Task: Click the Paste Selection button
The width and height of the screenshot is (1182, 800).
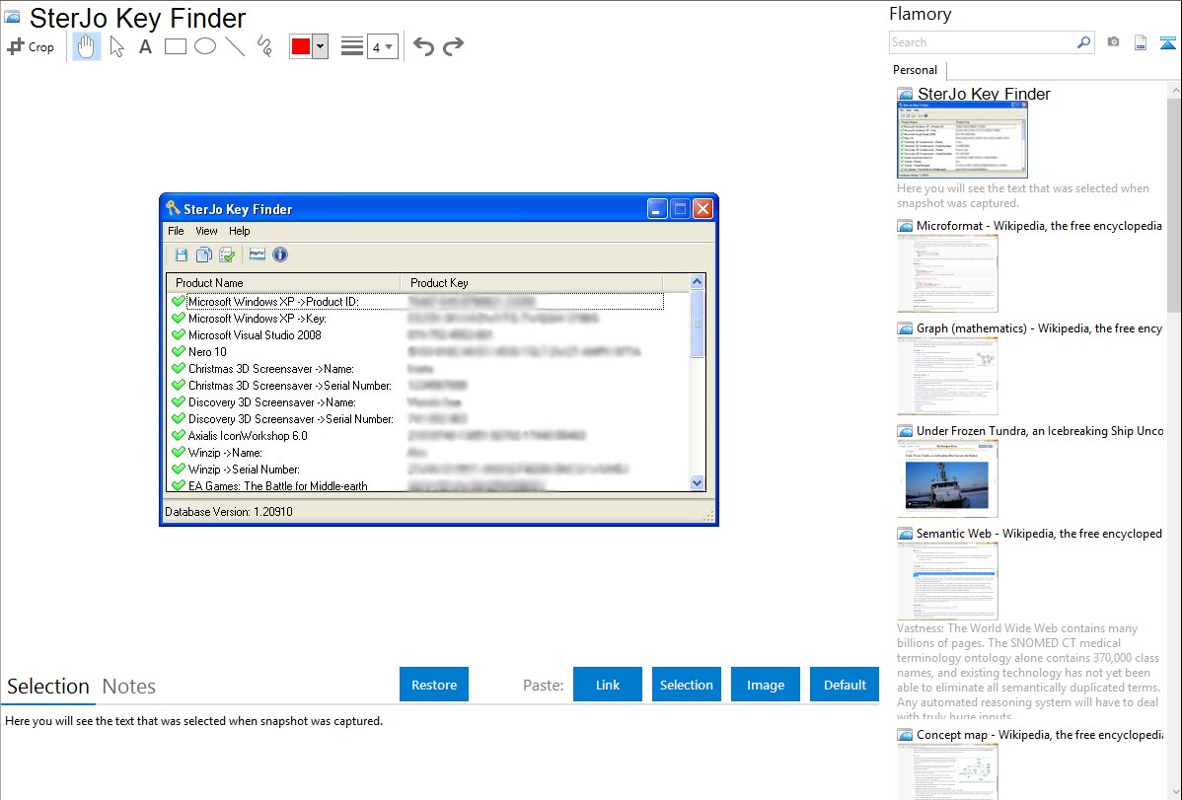Action: [x=687, y=685]
